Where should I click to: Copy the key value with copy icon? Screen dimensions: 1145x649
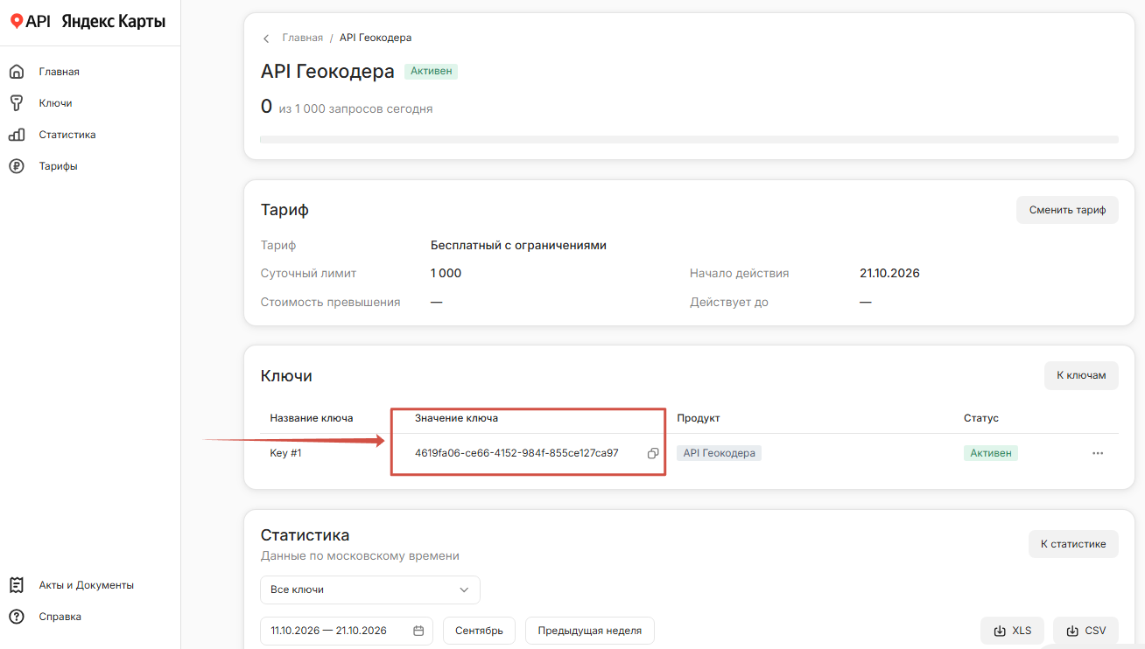(x=653, y=453)
